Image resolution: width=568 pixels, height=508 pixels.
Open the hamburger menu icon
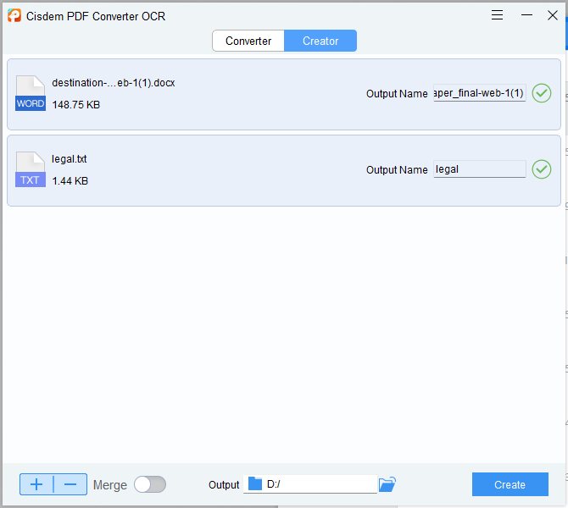click(497, 15)
